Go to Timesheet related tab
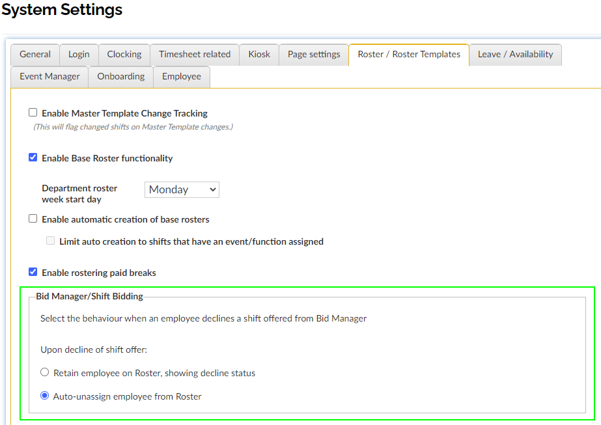This screenshot has height=425, width=601. click(x=195, y=55)
